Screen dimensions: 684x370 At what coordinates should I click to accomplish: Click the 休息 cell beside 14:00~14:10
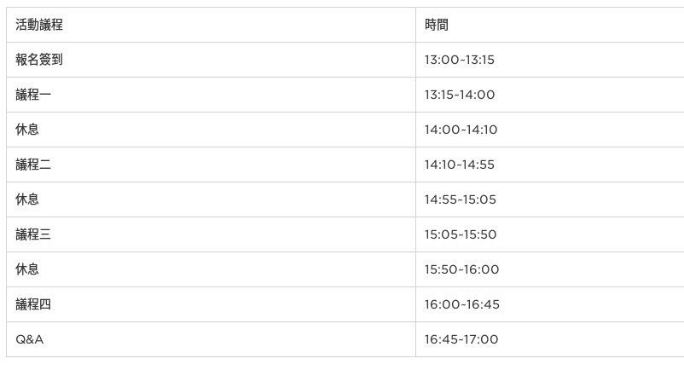(x=211, y=130)
